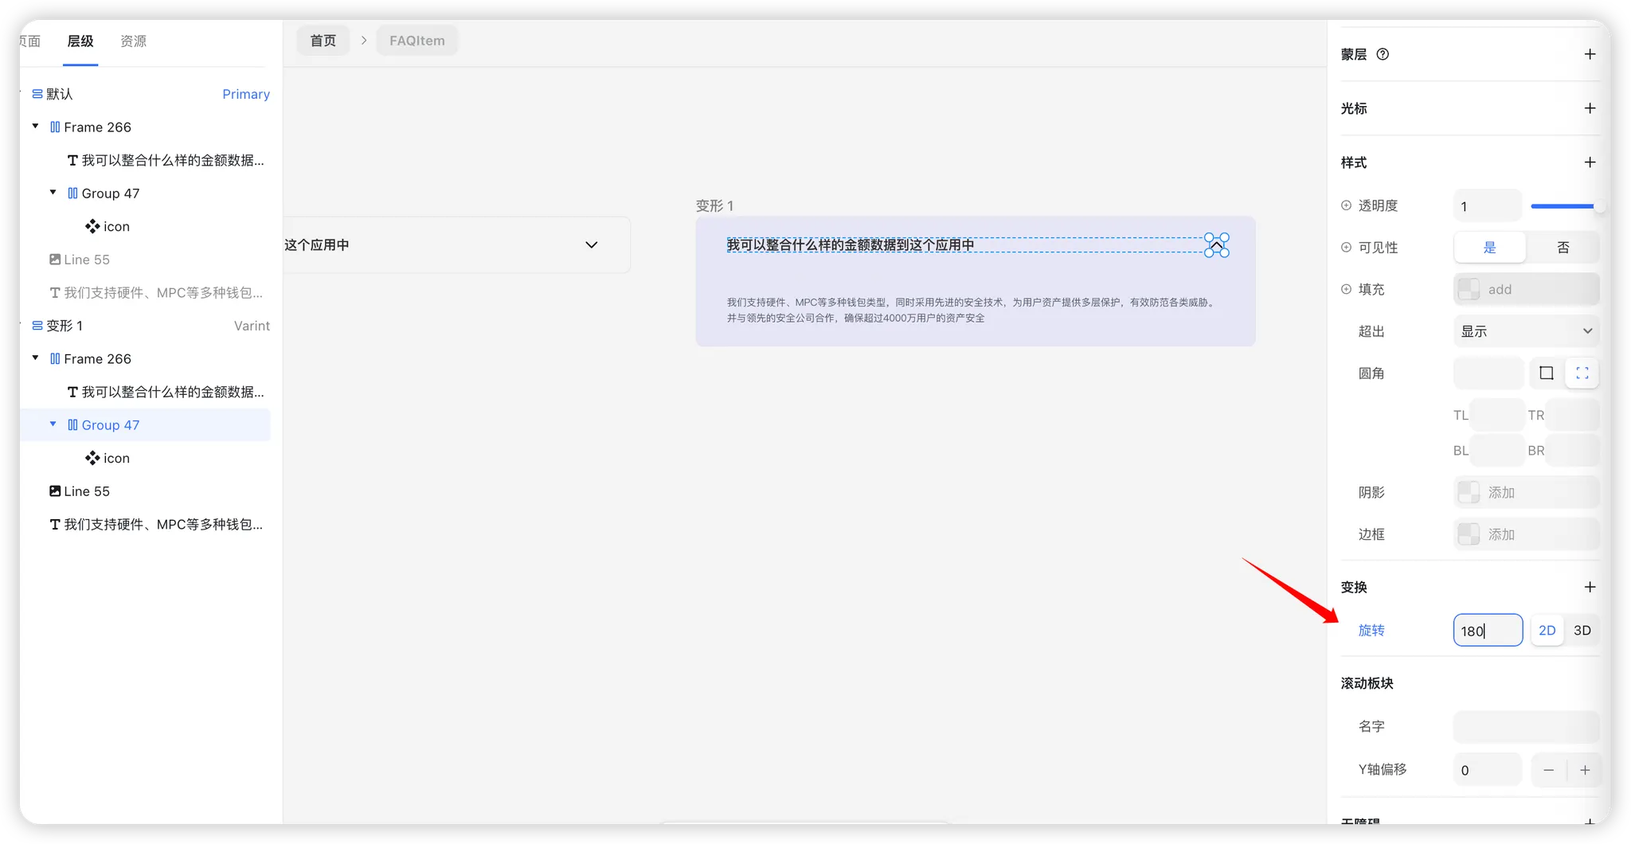Viewport: 1631px width, 844px height.
Task: Increase Y轴偏移 with the plus stepper
Action: pos(1585,770)
